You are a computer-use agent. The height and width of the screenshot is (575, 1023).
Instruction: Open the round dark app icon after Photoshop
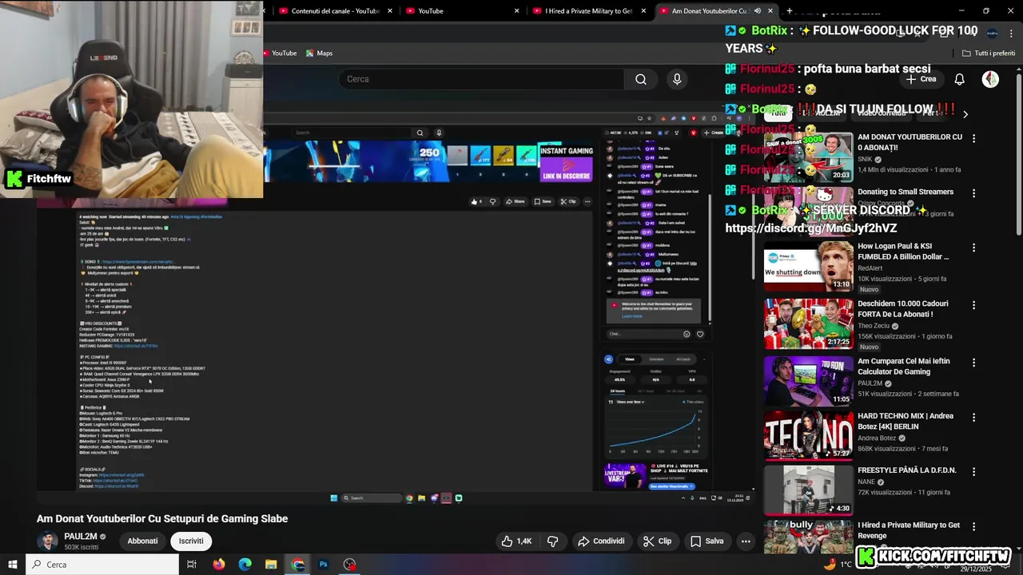[x=350, y=565]
